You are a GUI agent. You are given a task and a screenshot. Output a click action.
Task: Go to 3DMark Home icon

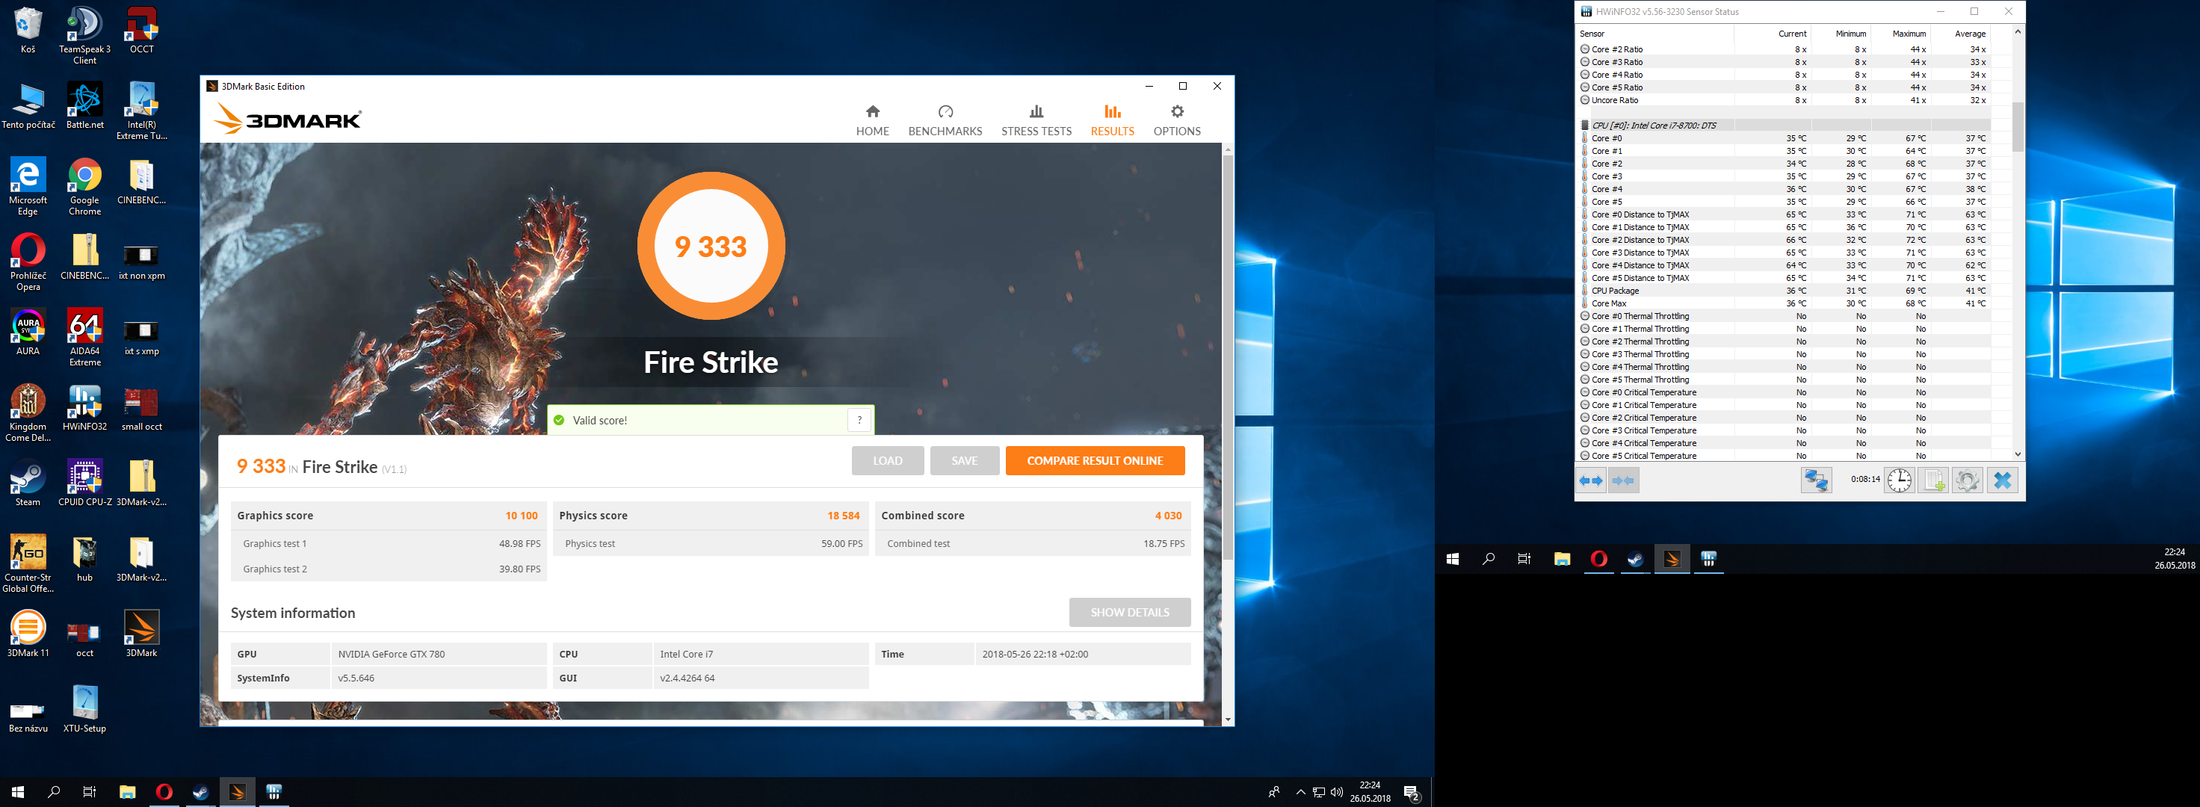(872, 120)
